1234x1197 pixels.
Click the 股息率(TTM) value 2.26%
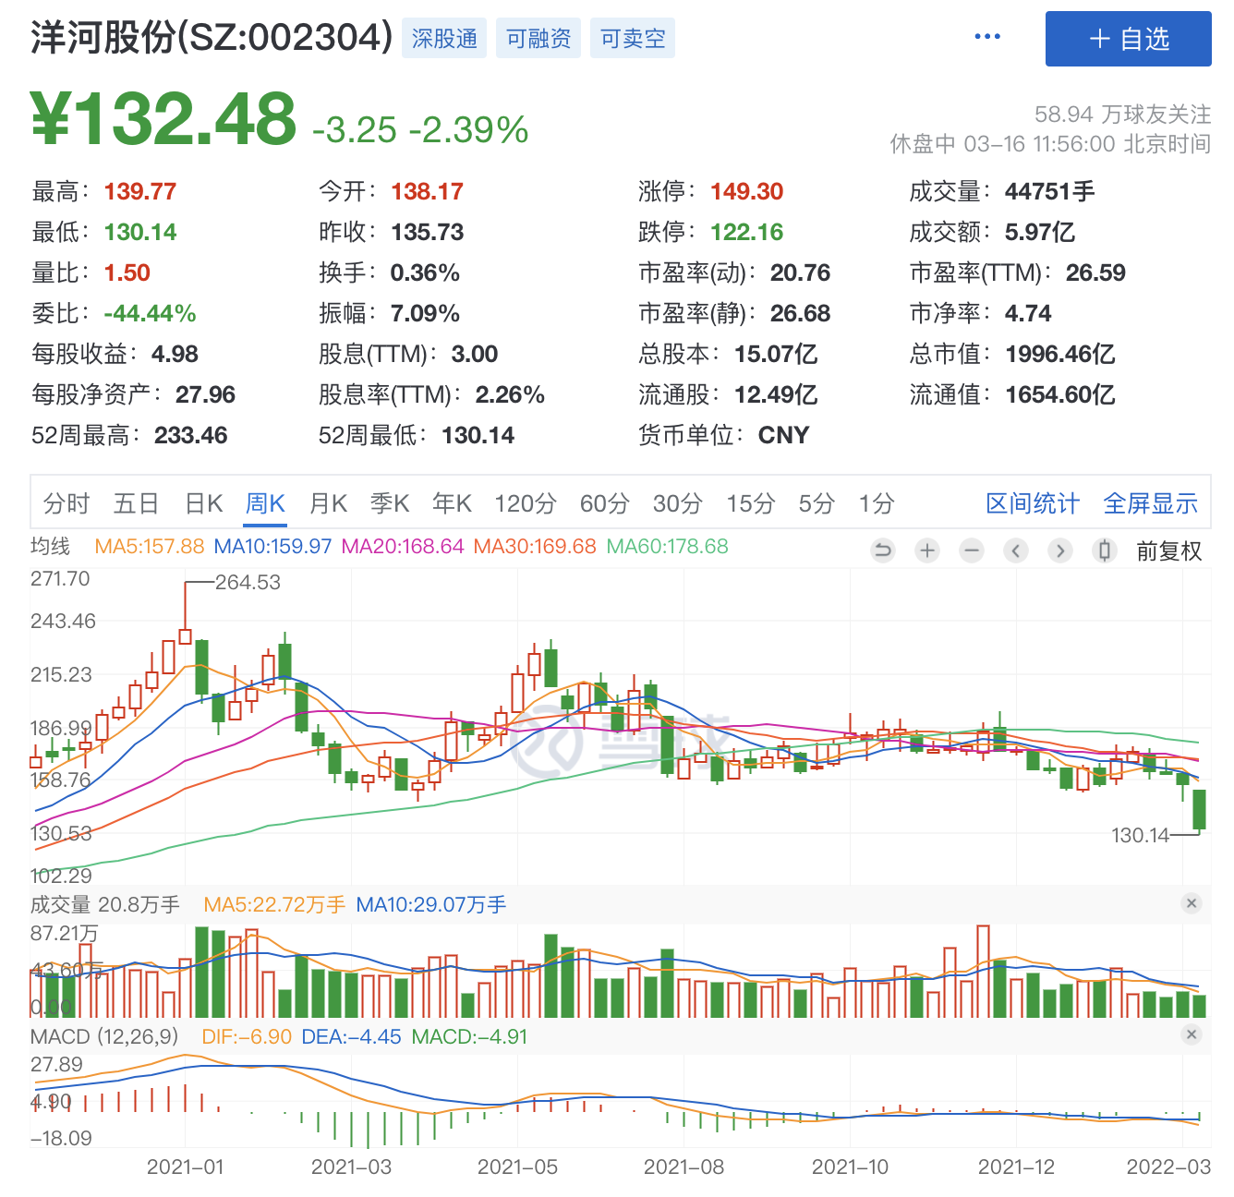[510, 394]
